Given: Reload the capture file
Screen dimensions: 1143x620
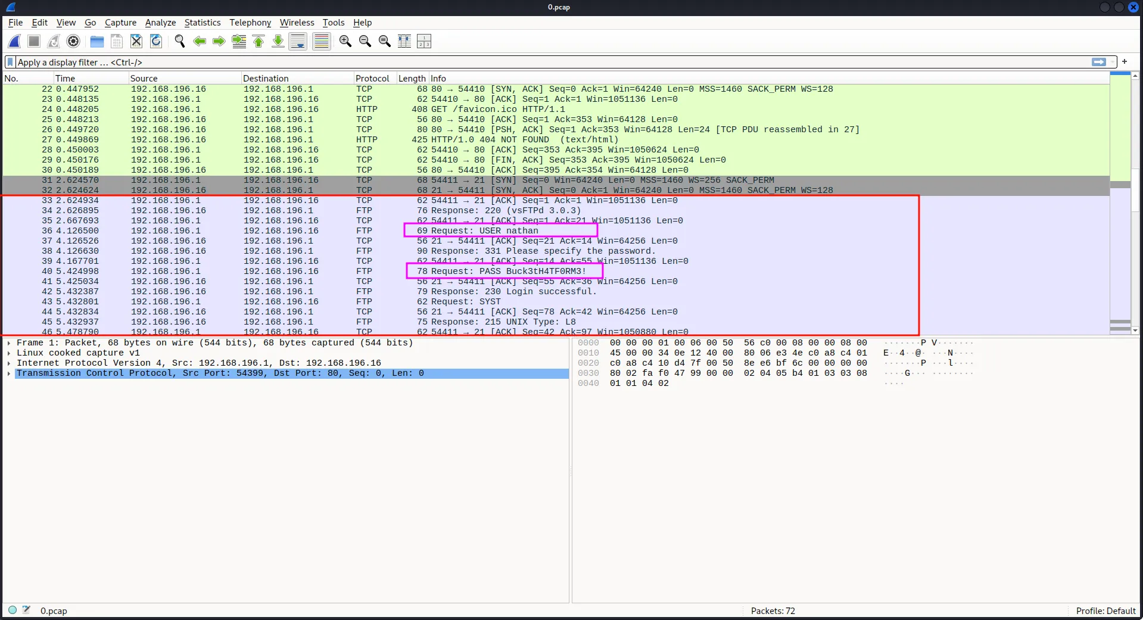Looking at the screenshot, I should 156,41.
